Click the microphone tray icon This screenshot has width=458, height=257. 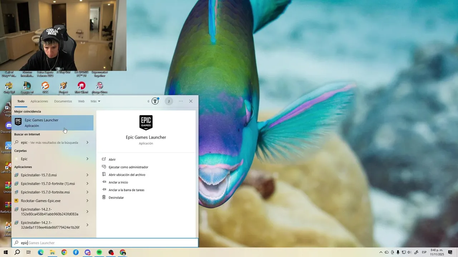pos(398,252)
